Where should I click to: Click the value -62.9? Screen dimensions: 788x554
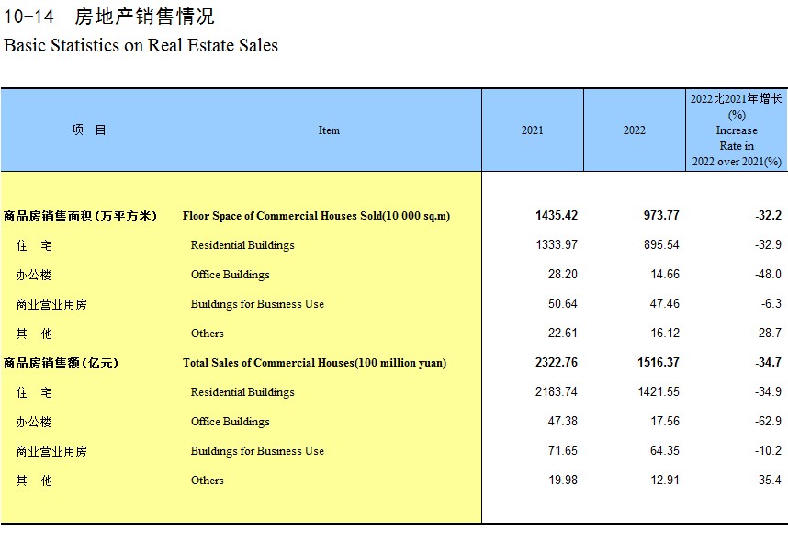[768, 422]
